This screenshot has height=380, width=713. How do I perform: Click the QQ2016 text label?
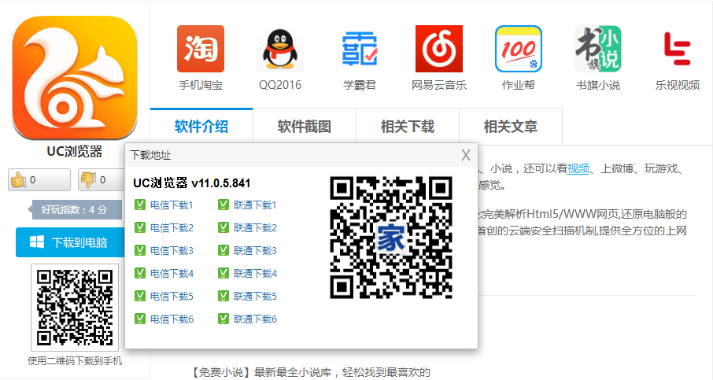(x=280, y=85)
